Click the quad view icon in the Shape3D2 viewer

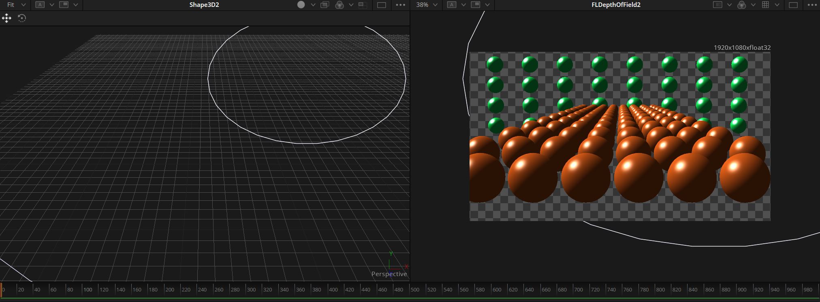click(363, 5)
